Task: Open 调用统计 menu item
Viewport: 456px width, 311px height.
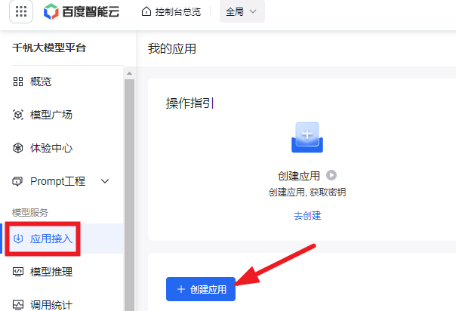Action: (x=51, y=305)
